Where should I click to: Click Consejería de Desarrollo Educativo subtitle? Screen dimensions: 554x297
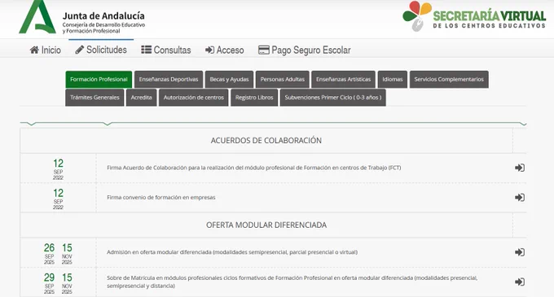[103, 28]
